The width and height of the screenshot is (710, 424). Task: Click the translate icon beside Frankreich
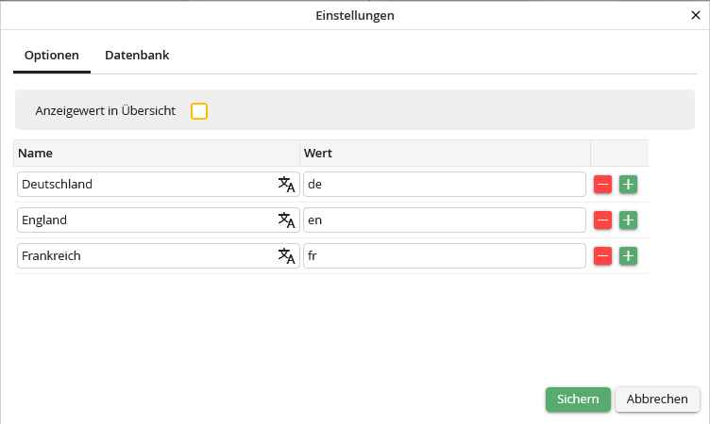tap(286, 256)
